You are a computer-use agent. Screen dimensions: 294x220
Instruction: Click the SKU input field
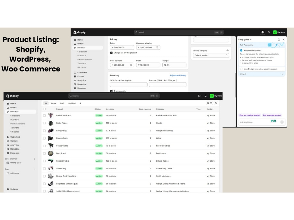[x=129, y=85]
